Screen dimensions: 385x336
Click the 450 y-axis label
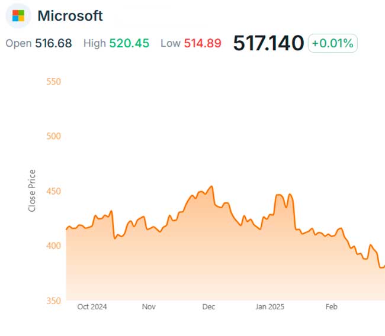click(x=53, y=191)
